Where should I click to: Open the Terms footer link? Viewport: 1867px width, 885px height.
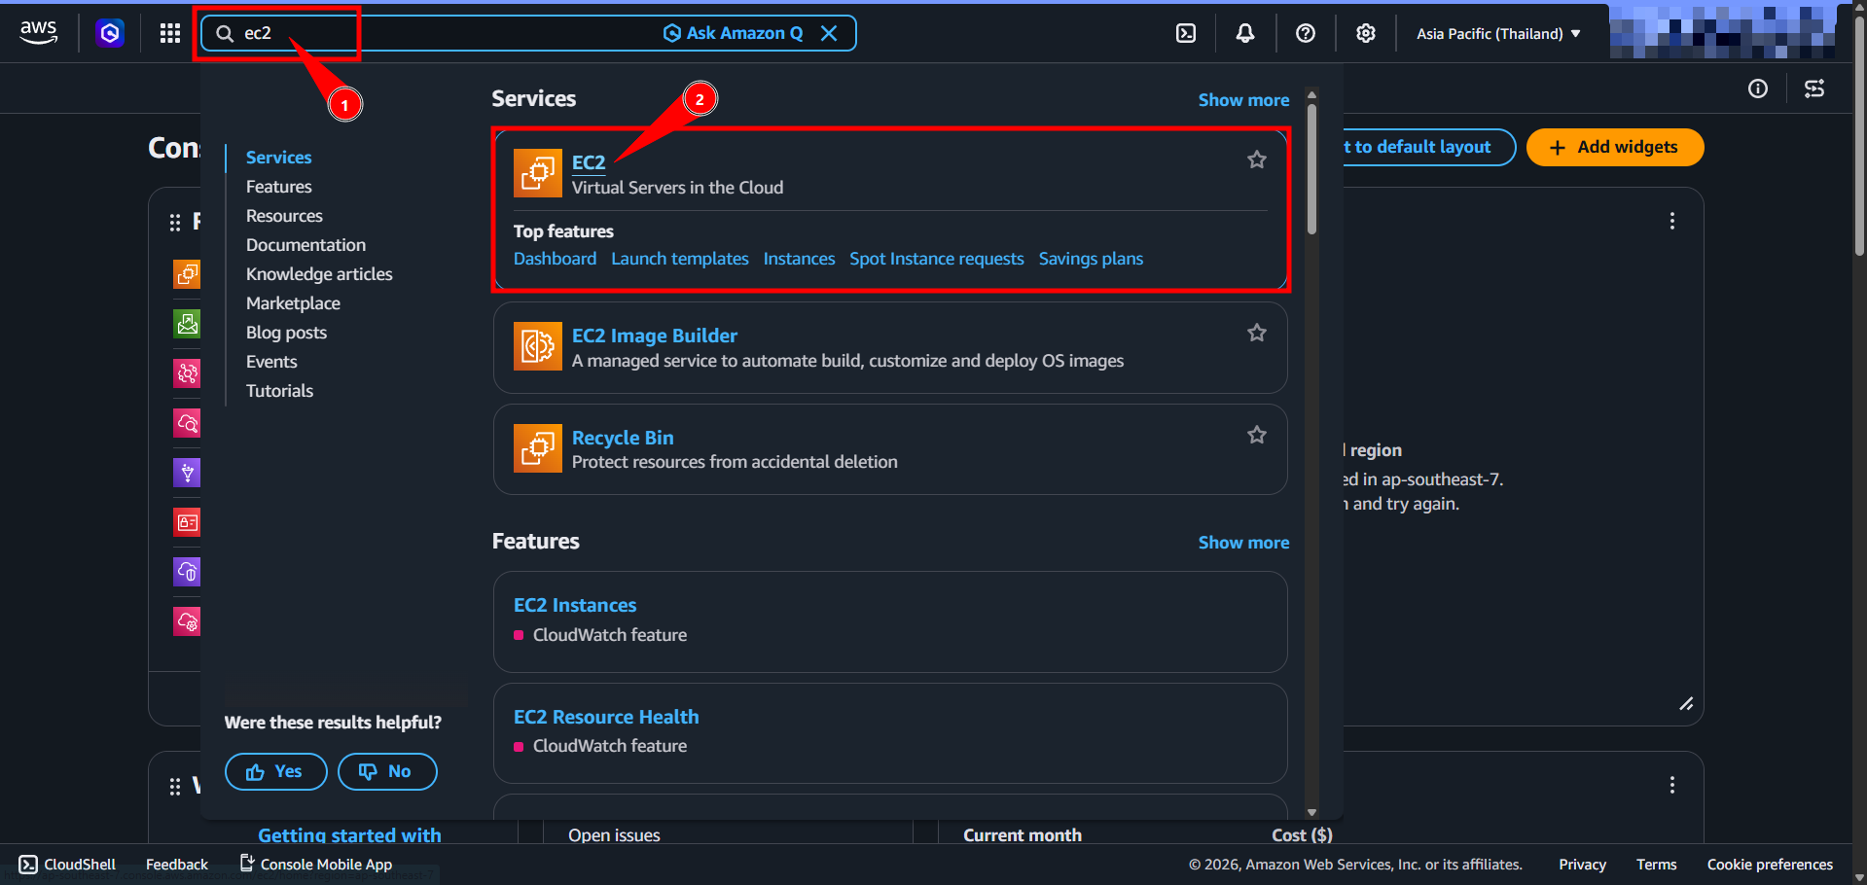[x=1656, y=865]
